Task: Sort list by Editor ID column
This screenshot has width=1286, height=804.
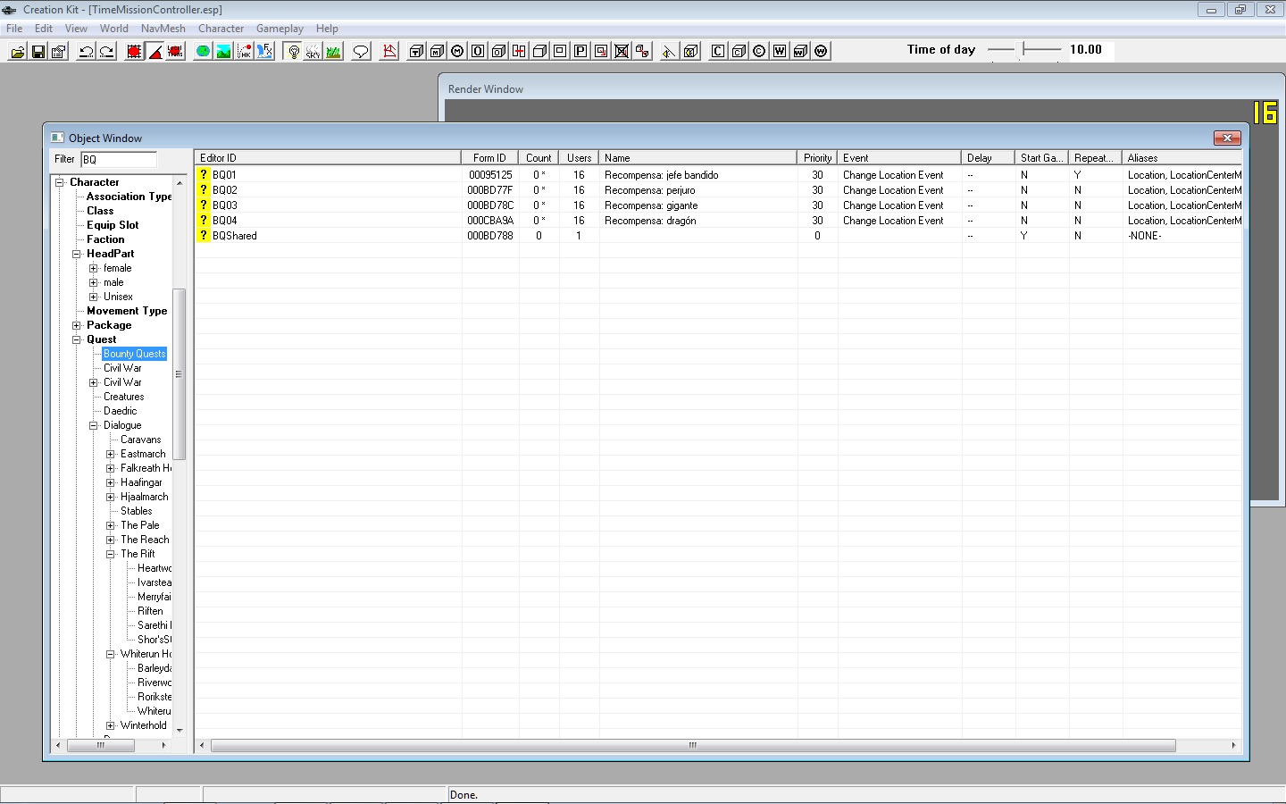Action: point(328,158)
